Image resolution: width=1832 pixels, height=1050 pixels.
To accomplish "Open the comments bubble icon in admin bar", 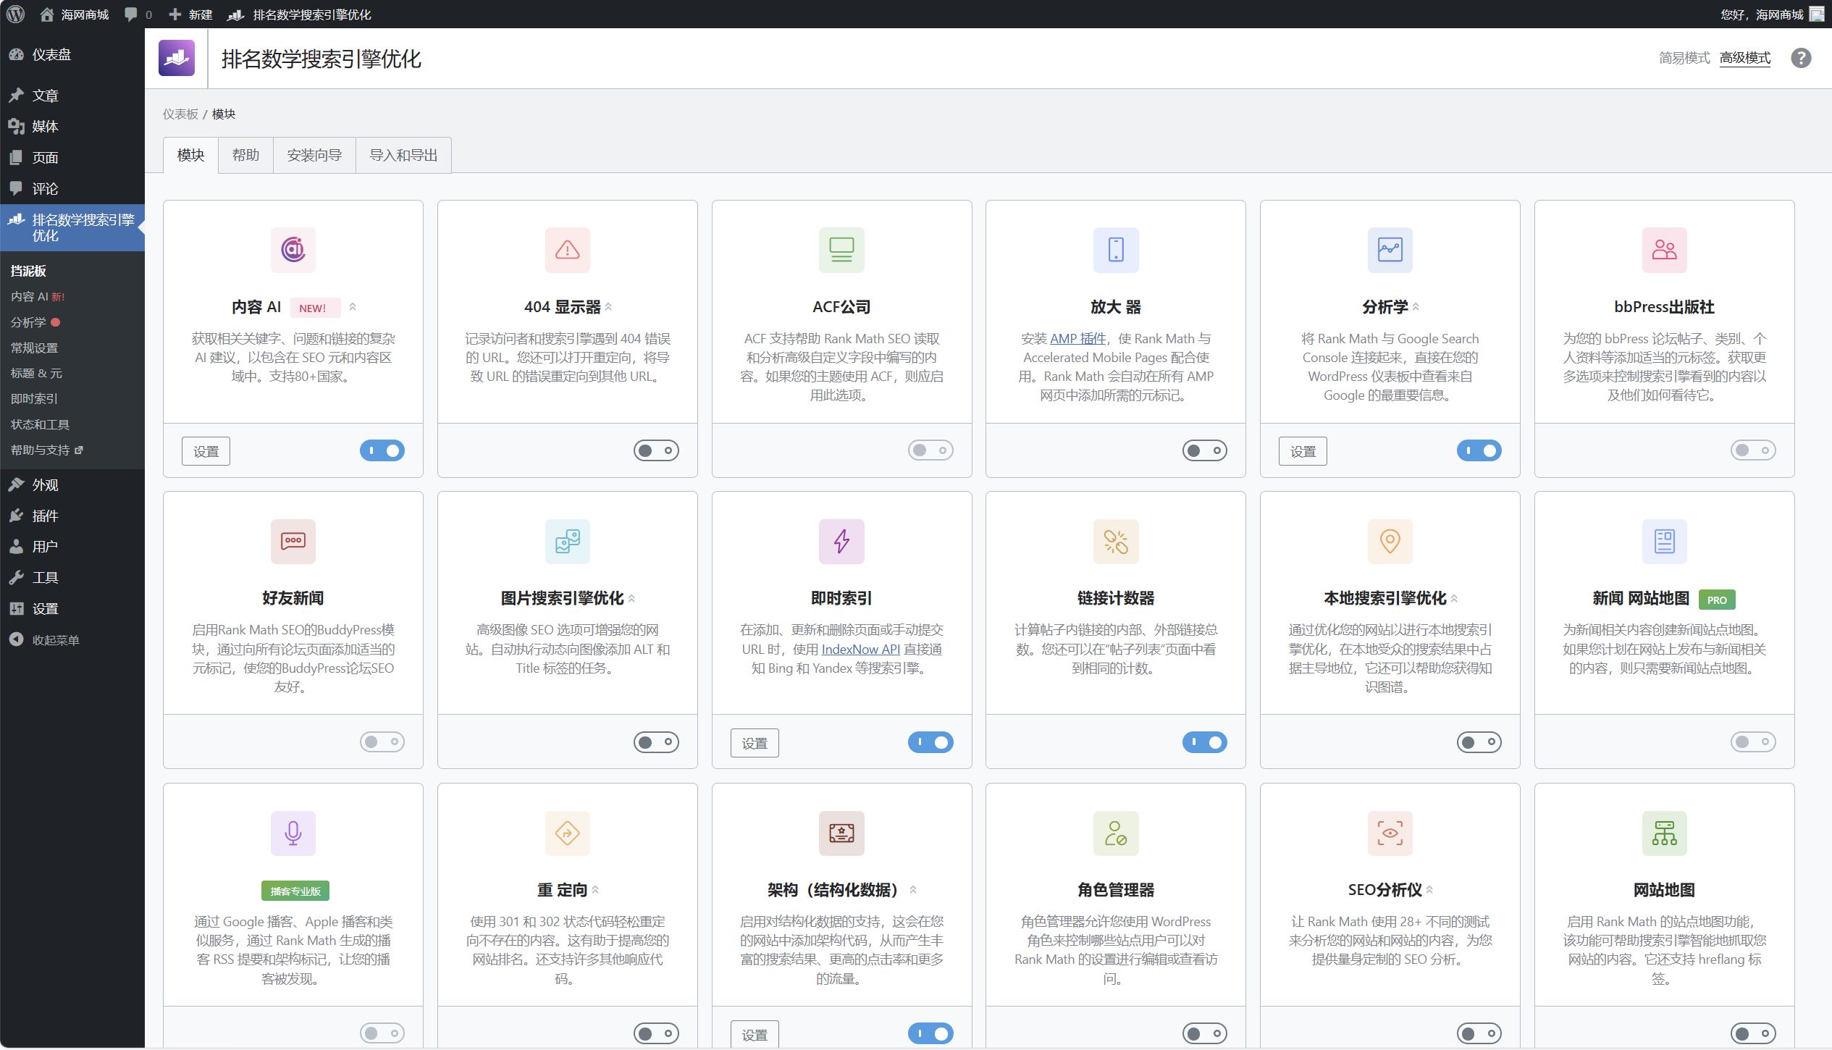I will pyautogui.click(x=130, y=14).
